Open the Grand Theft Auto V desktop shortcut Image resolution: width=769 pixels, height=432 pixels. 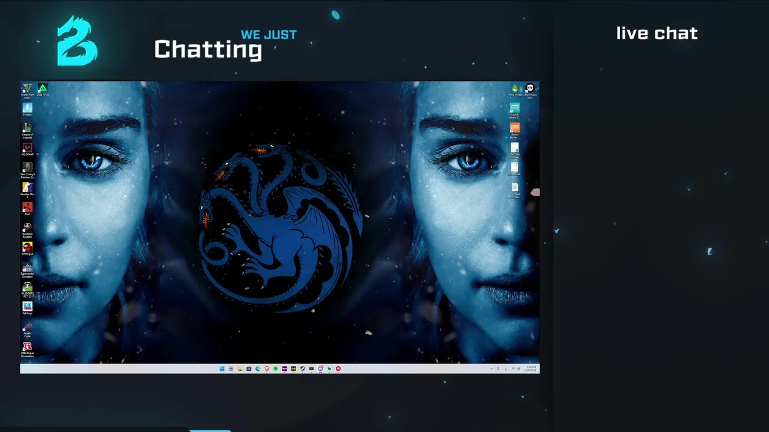tap(27, 91)
